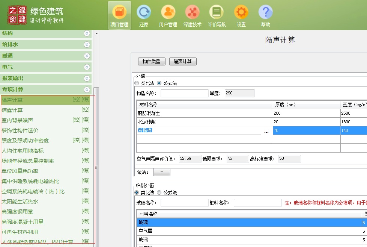The height and width of the screenshot is (247, 367).
Task: Click the 隔声计算 button
Action: 183,61
